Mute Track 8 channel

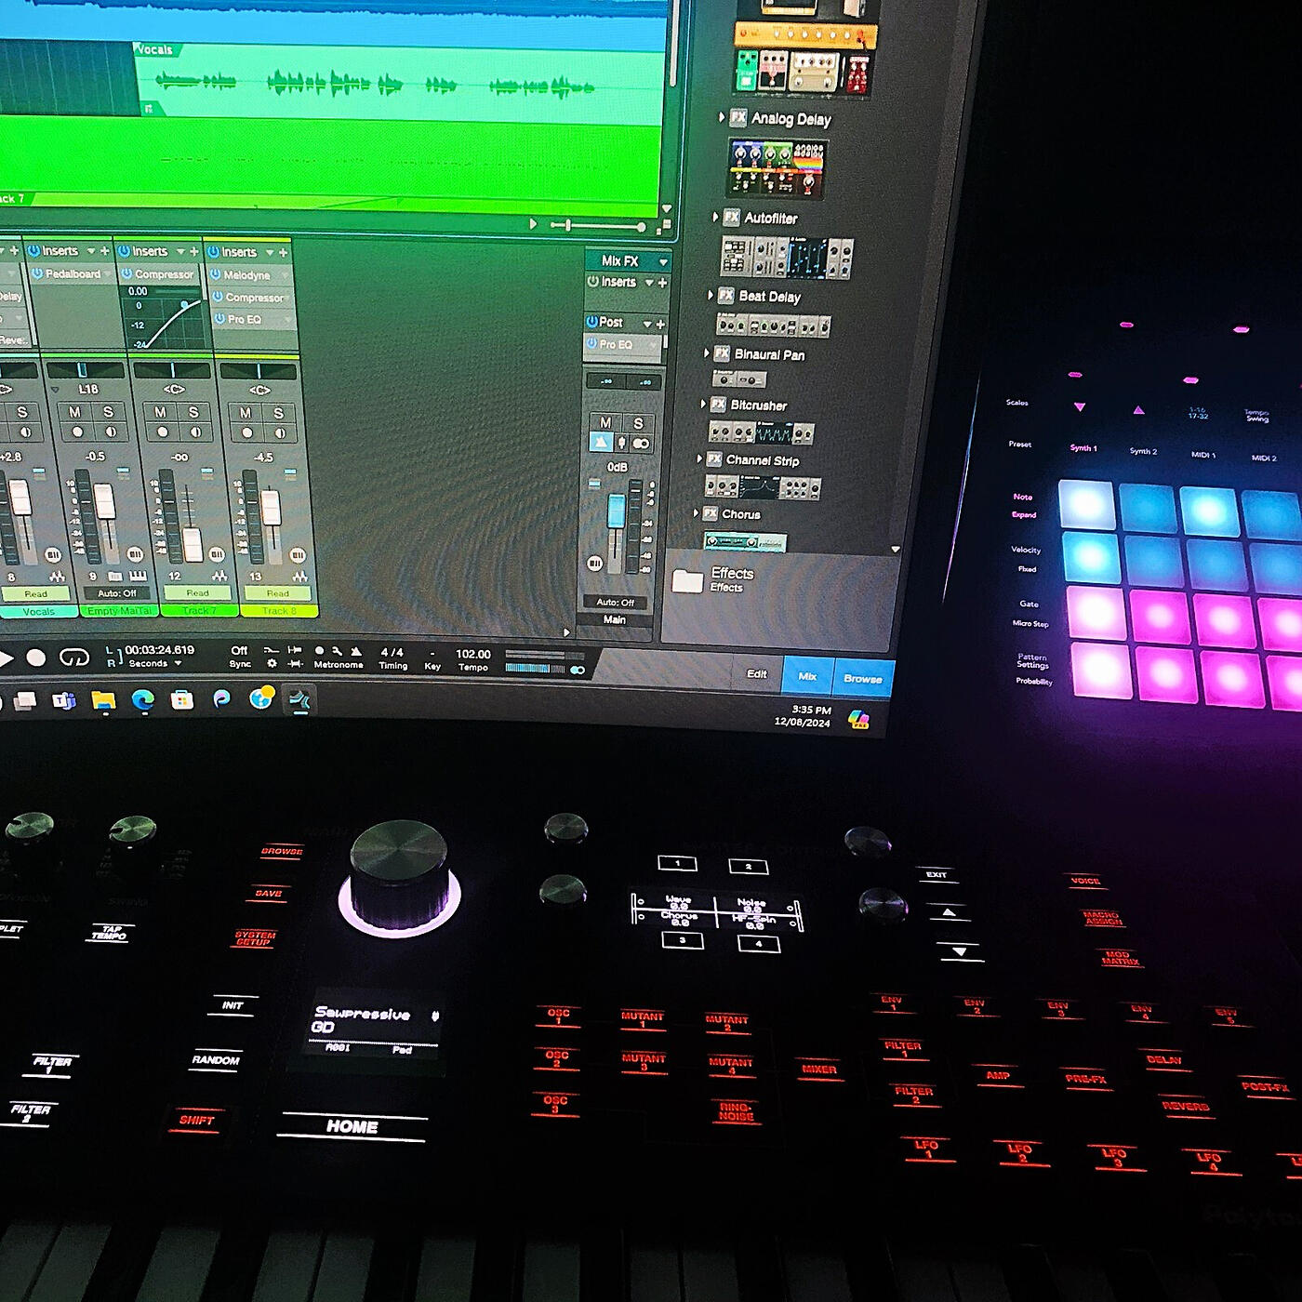click(x=246, y=412)
